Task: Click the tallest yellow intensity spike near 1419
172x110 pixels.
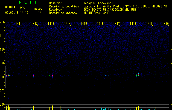Action: [146, 106]
